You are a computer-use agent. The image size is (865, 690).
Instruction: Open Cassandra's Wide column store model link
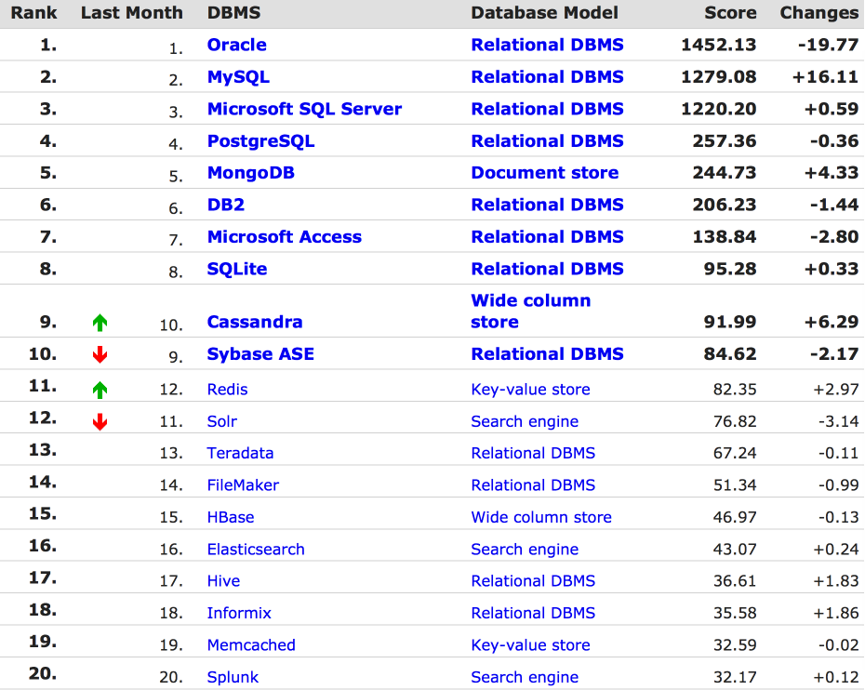[x=530, y=312]
